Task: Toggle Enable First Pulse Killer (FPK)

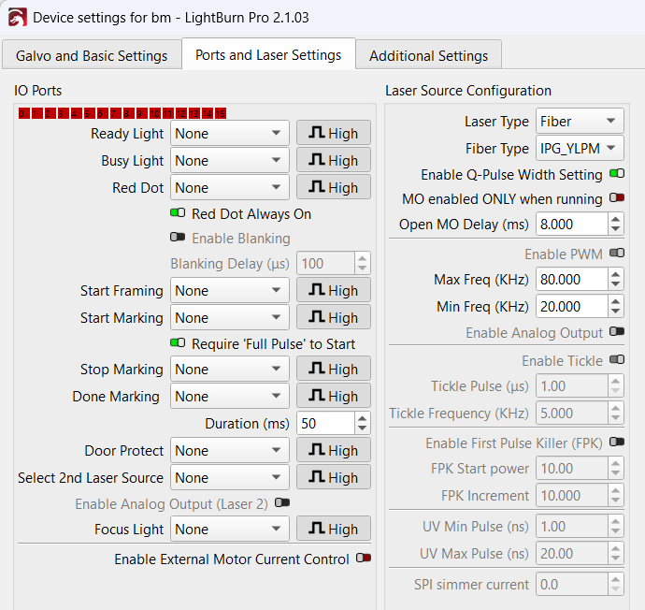Action: [617, 442]
